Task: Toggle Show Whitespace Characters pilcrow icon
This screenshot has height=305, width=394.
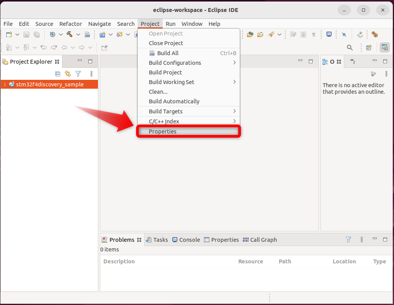Action: (x=313, y=35)
